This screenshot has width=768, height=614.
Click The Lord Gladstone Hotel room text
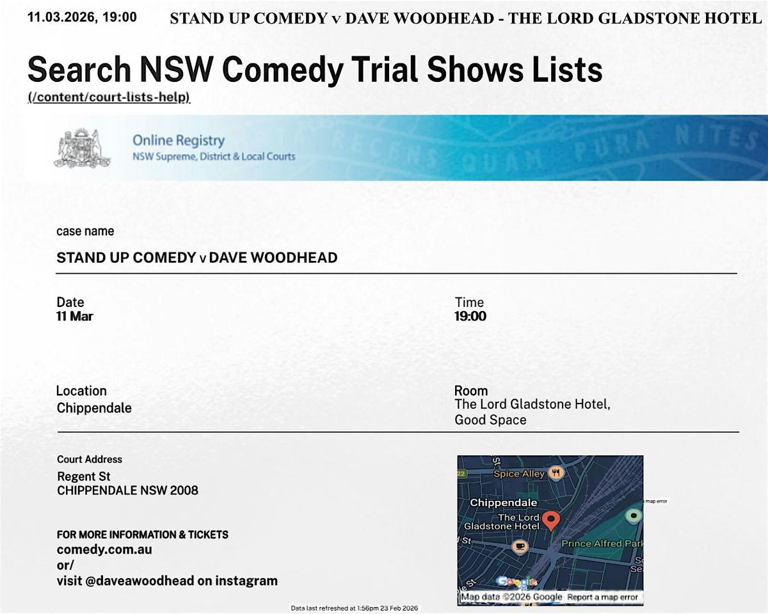532,404
